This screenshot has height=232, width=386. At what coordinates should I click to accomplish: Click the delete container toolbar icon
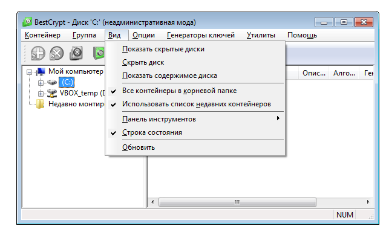point(57,53)
